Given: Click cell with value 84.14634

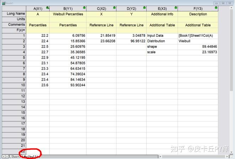Looking at the screenshot, I should [68, 79].
